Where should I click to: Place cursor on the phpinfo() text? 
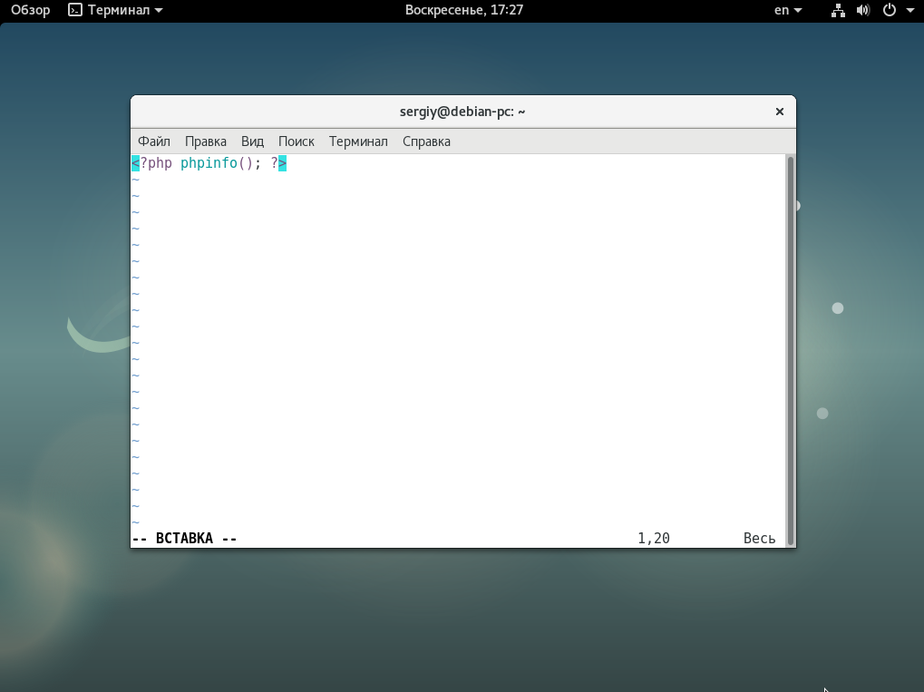pos(209,163)
